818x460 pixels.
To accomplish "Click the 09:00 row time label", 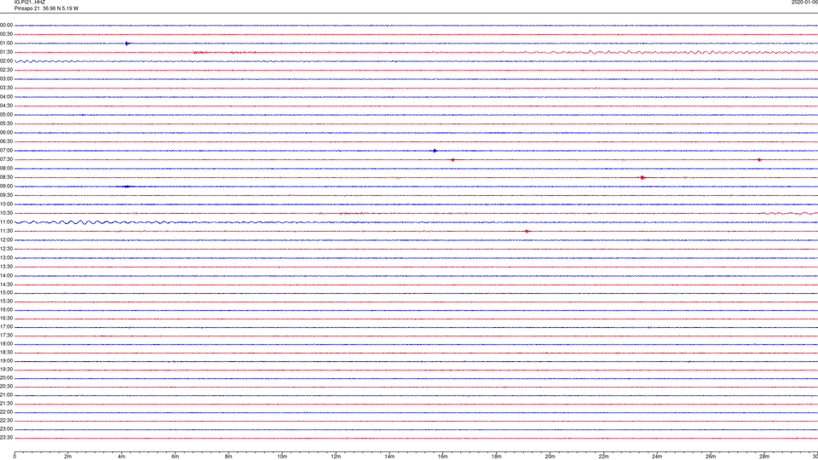I will click(6, 187).
